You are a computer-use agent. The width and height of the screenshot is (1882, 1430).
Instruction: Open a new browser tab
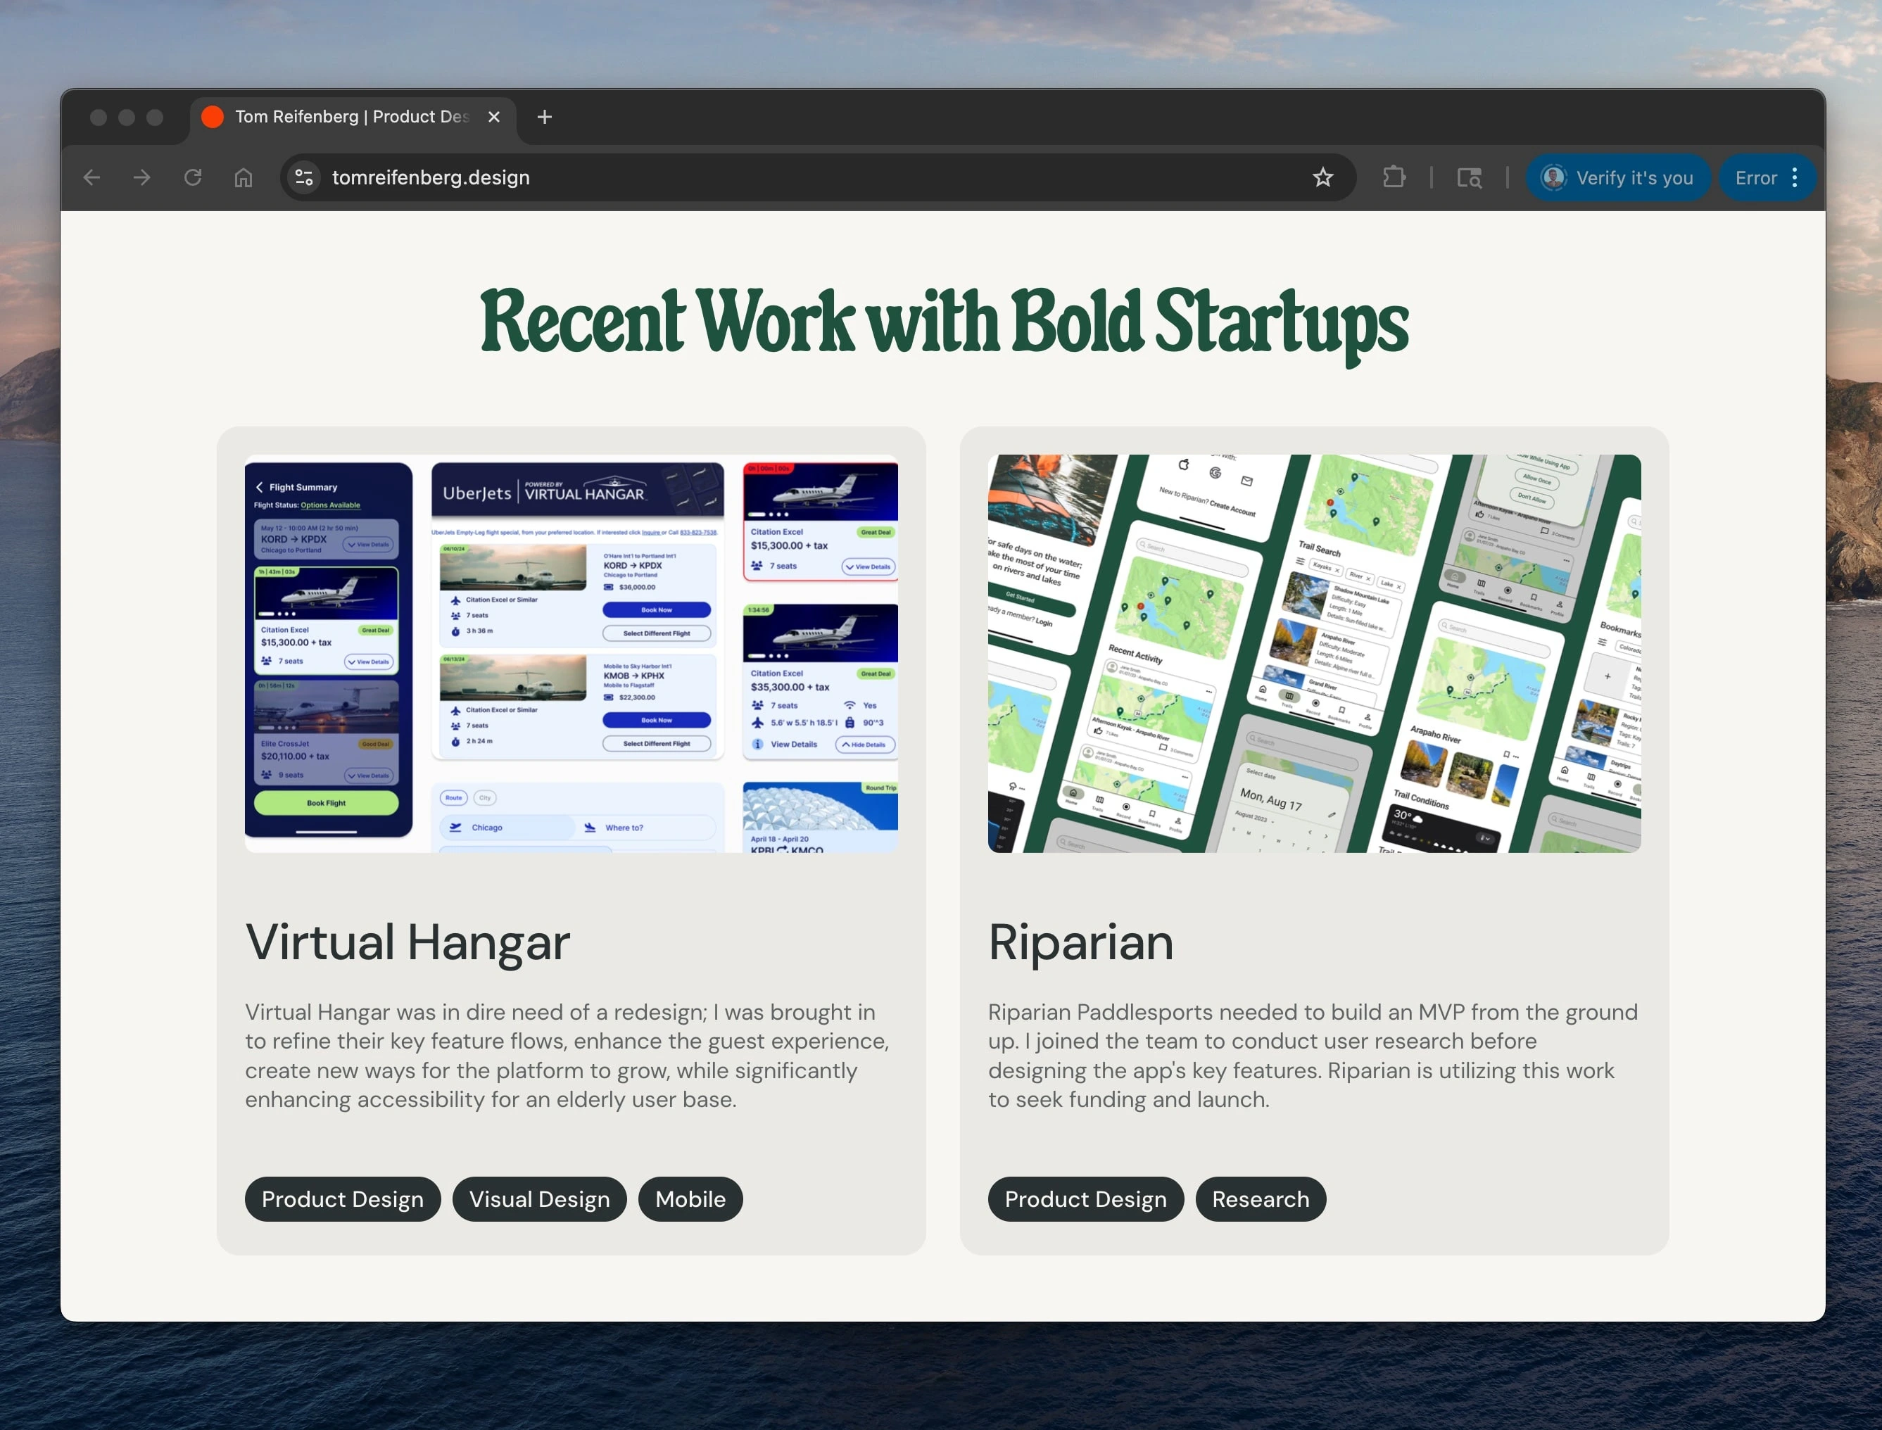(x=545, y=117)
